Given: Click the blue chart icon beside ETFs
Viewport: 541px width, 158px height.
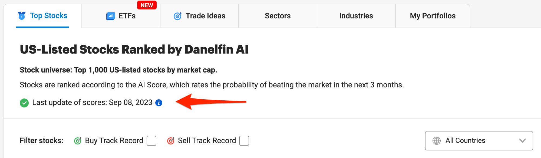Looking at the screenshot, I should pos(110,16).
